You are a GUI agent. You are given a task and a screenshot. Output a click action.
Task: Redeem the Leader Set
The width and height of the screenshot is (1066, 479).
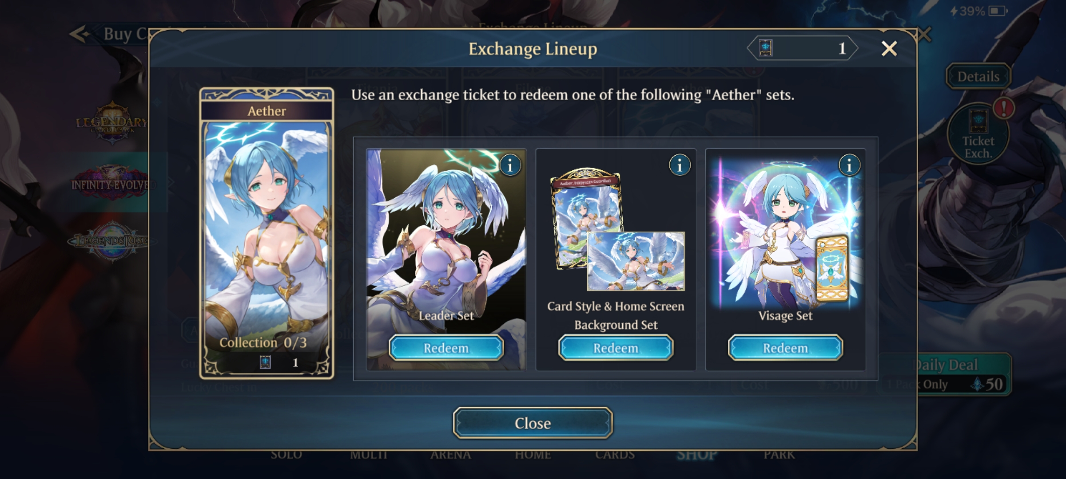(446, 348)
